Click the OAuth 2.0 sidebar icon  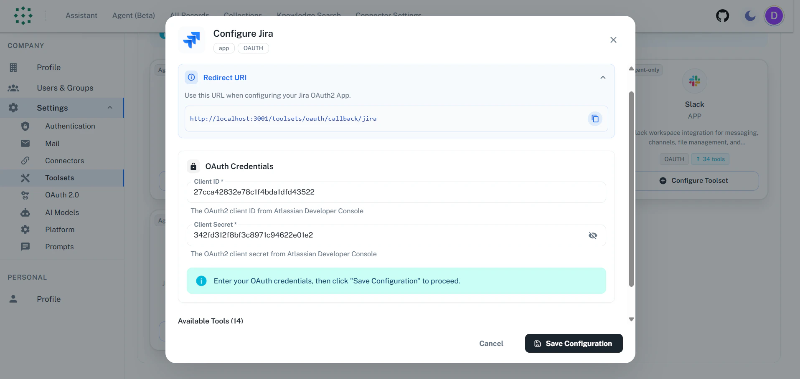click(x=25, y=195)
